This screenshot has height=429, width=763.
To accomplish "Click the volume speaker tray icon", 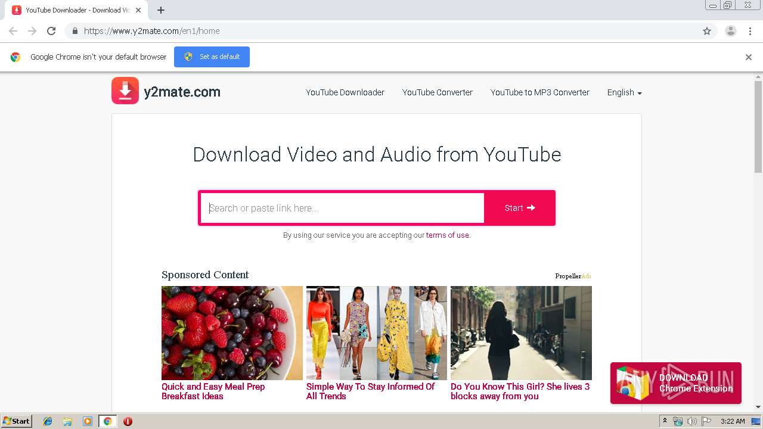I will pyautogui.click(x=692, y=421).
